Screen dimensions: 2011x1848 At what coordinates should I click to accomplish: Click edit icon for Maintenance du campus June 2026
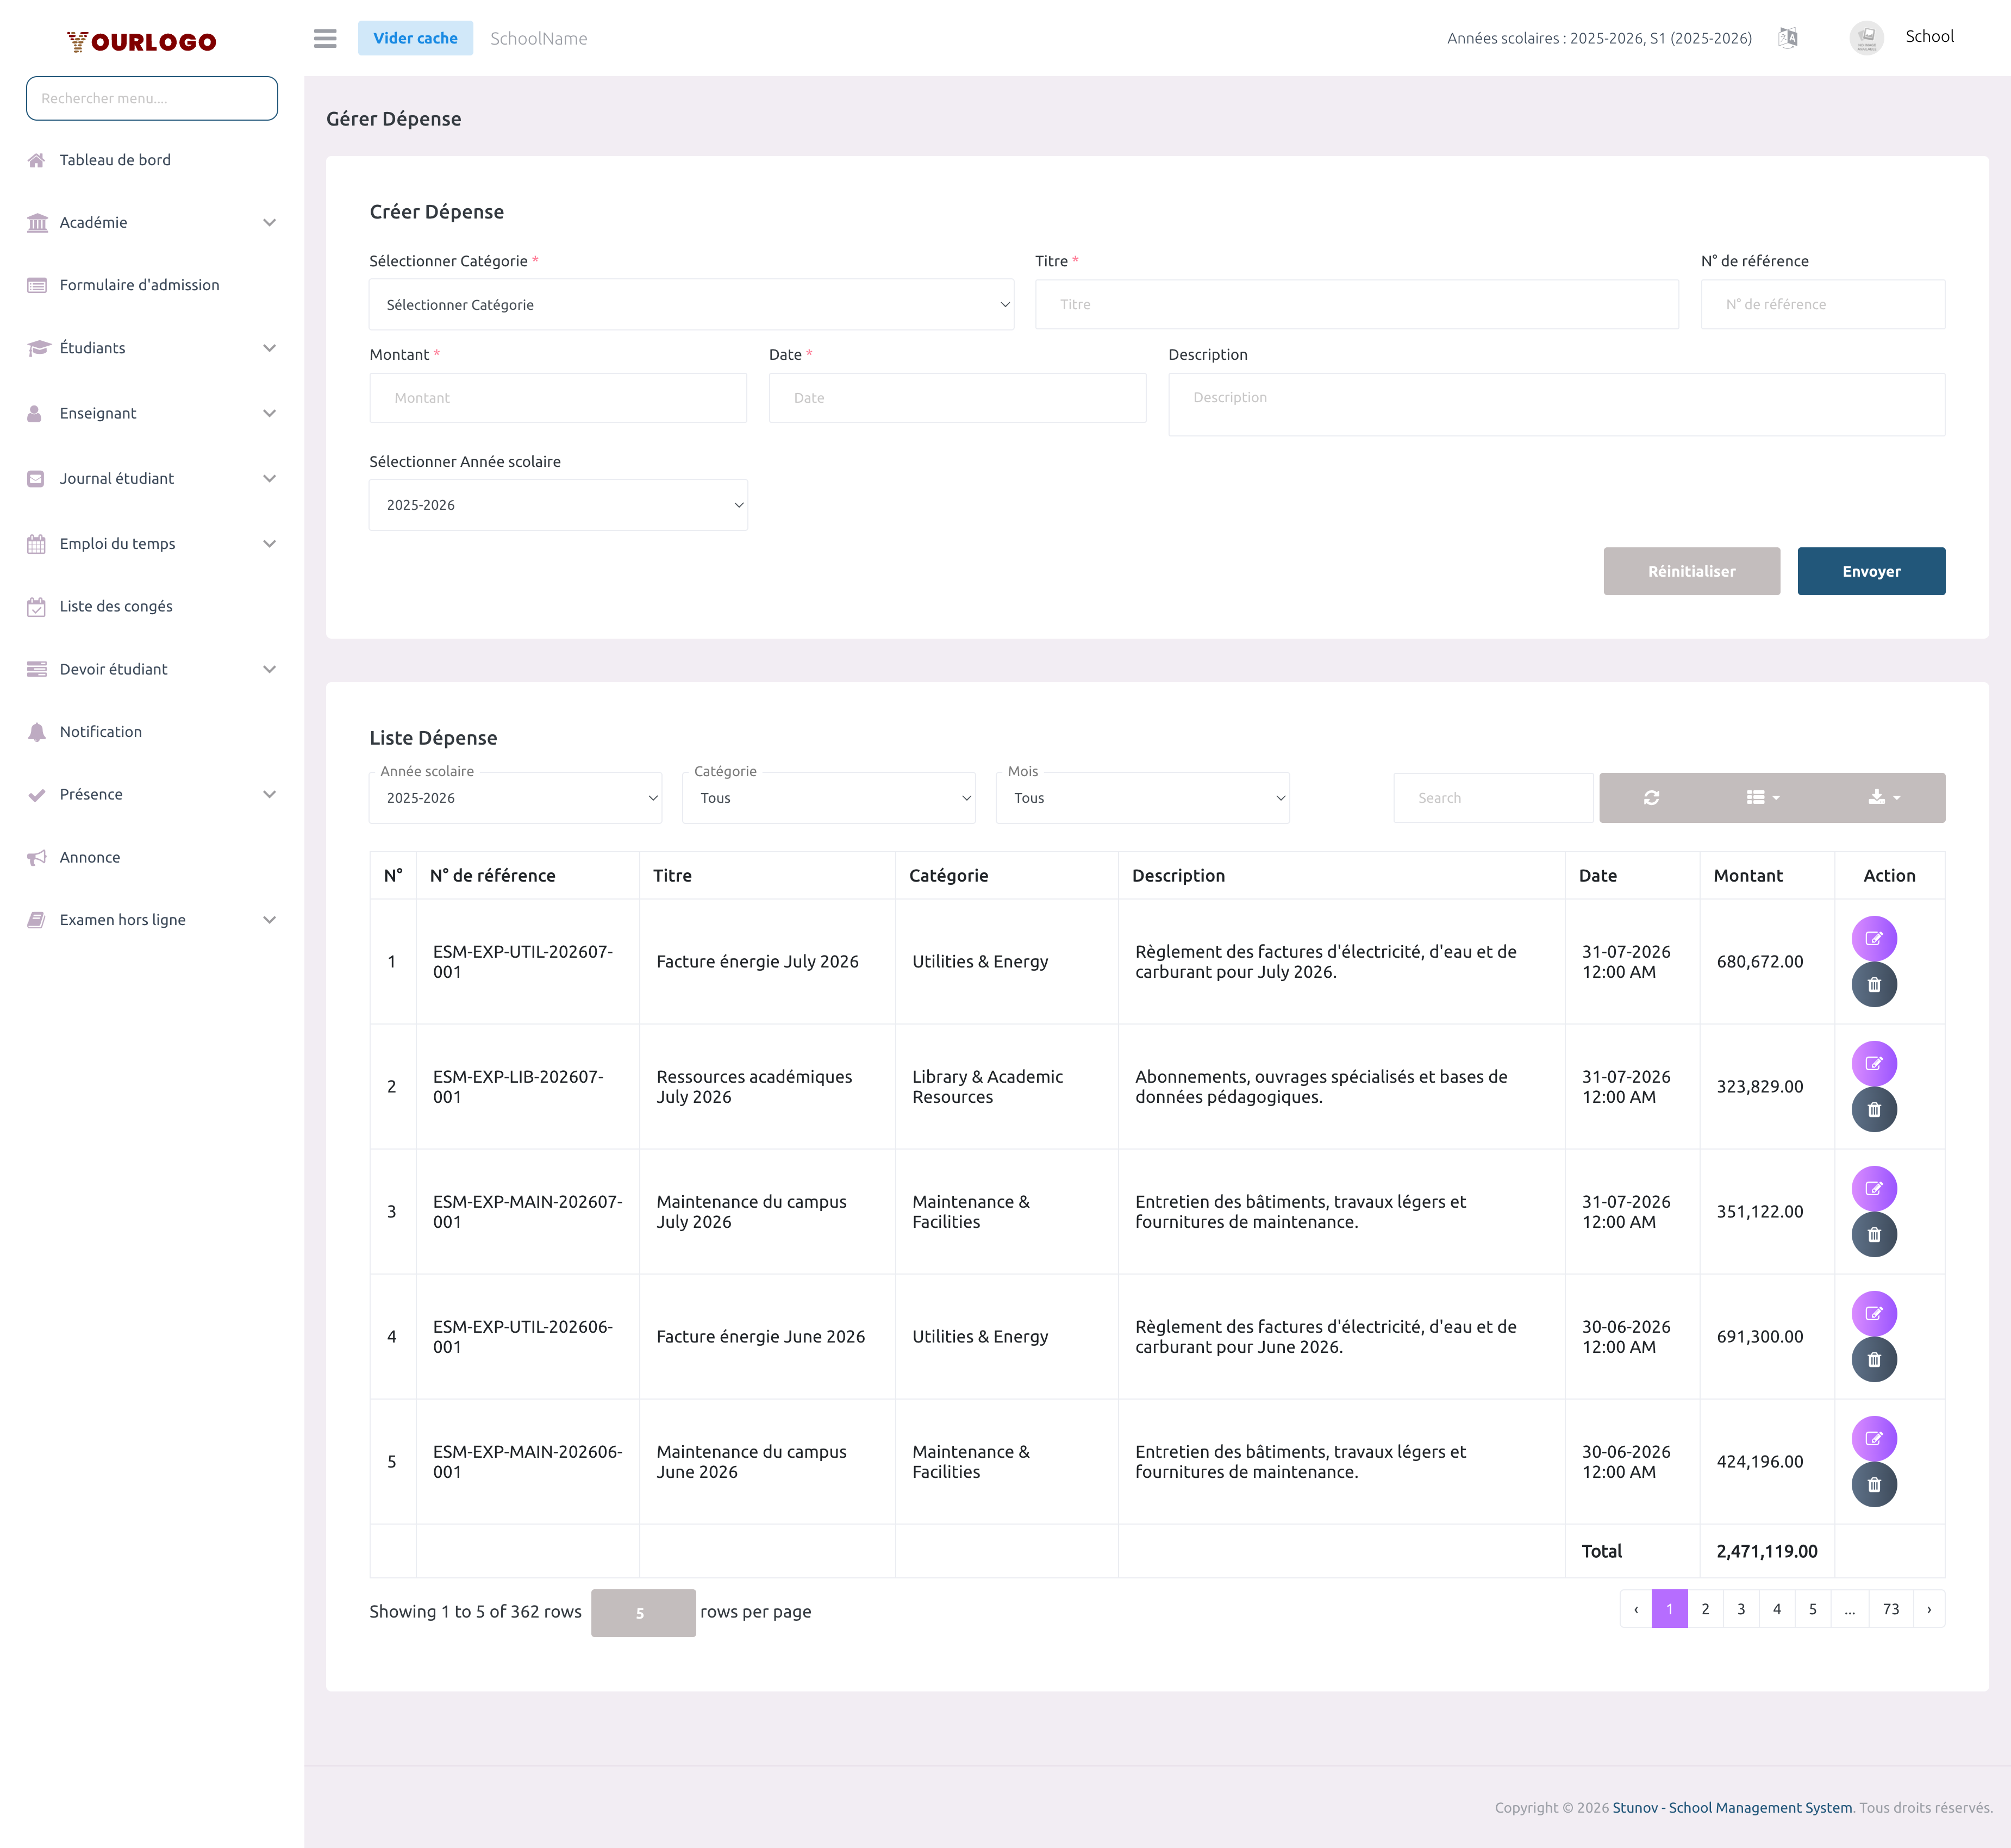(1874, 1438)
